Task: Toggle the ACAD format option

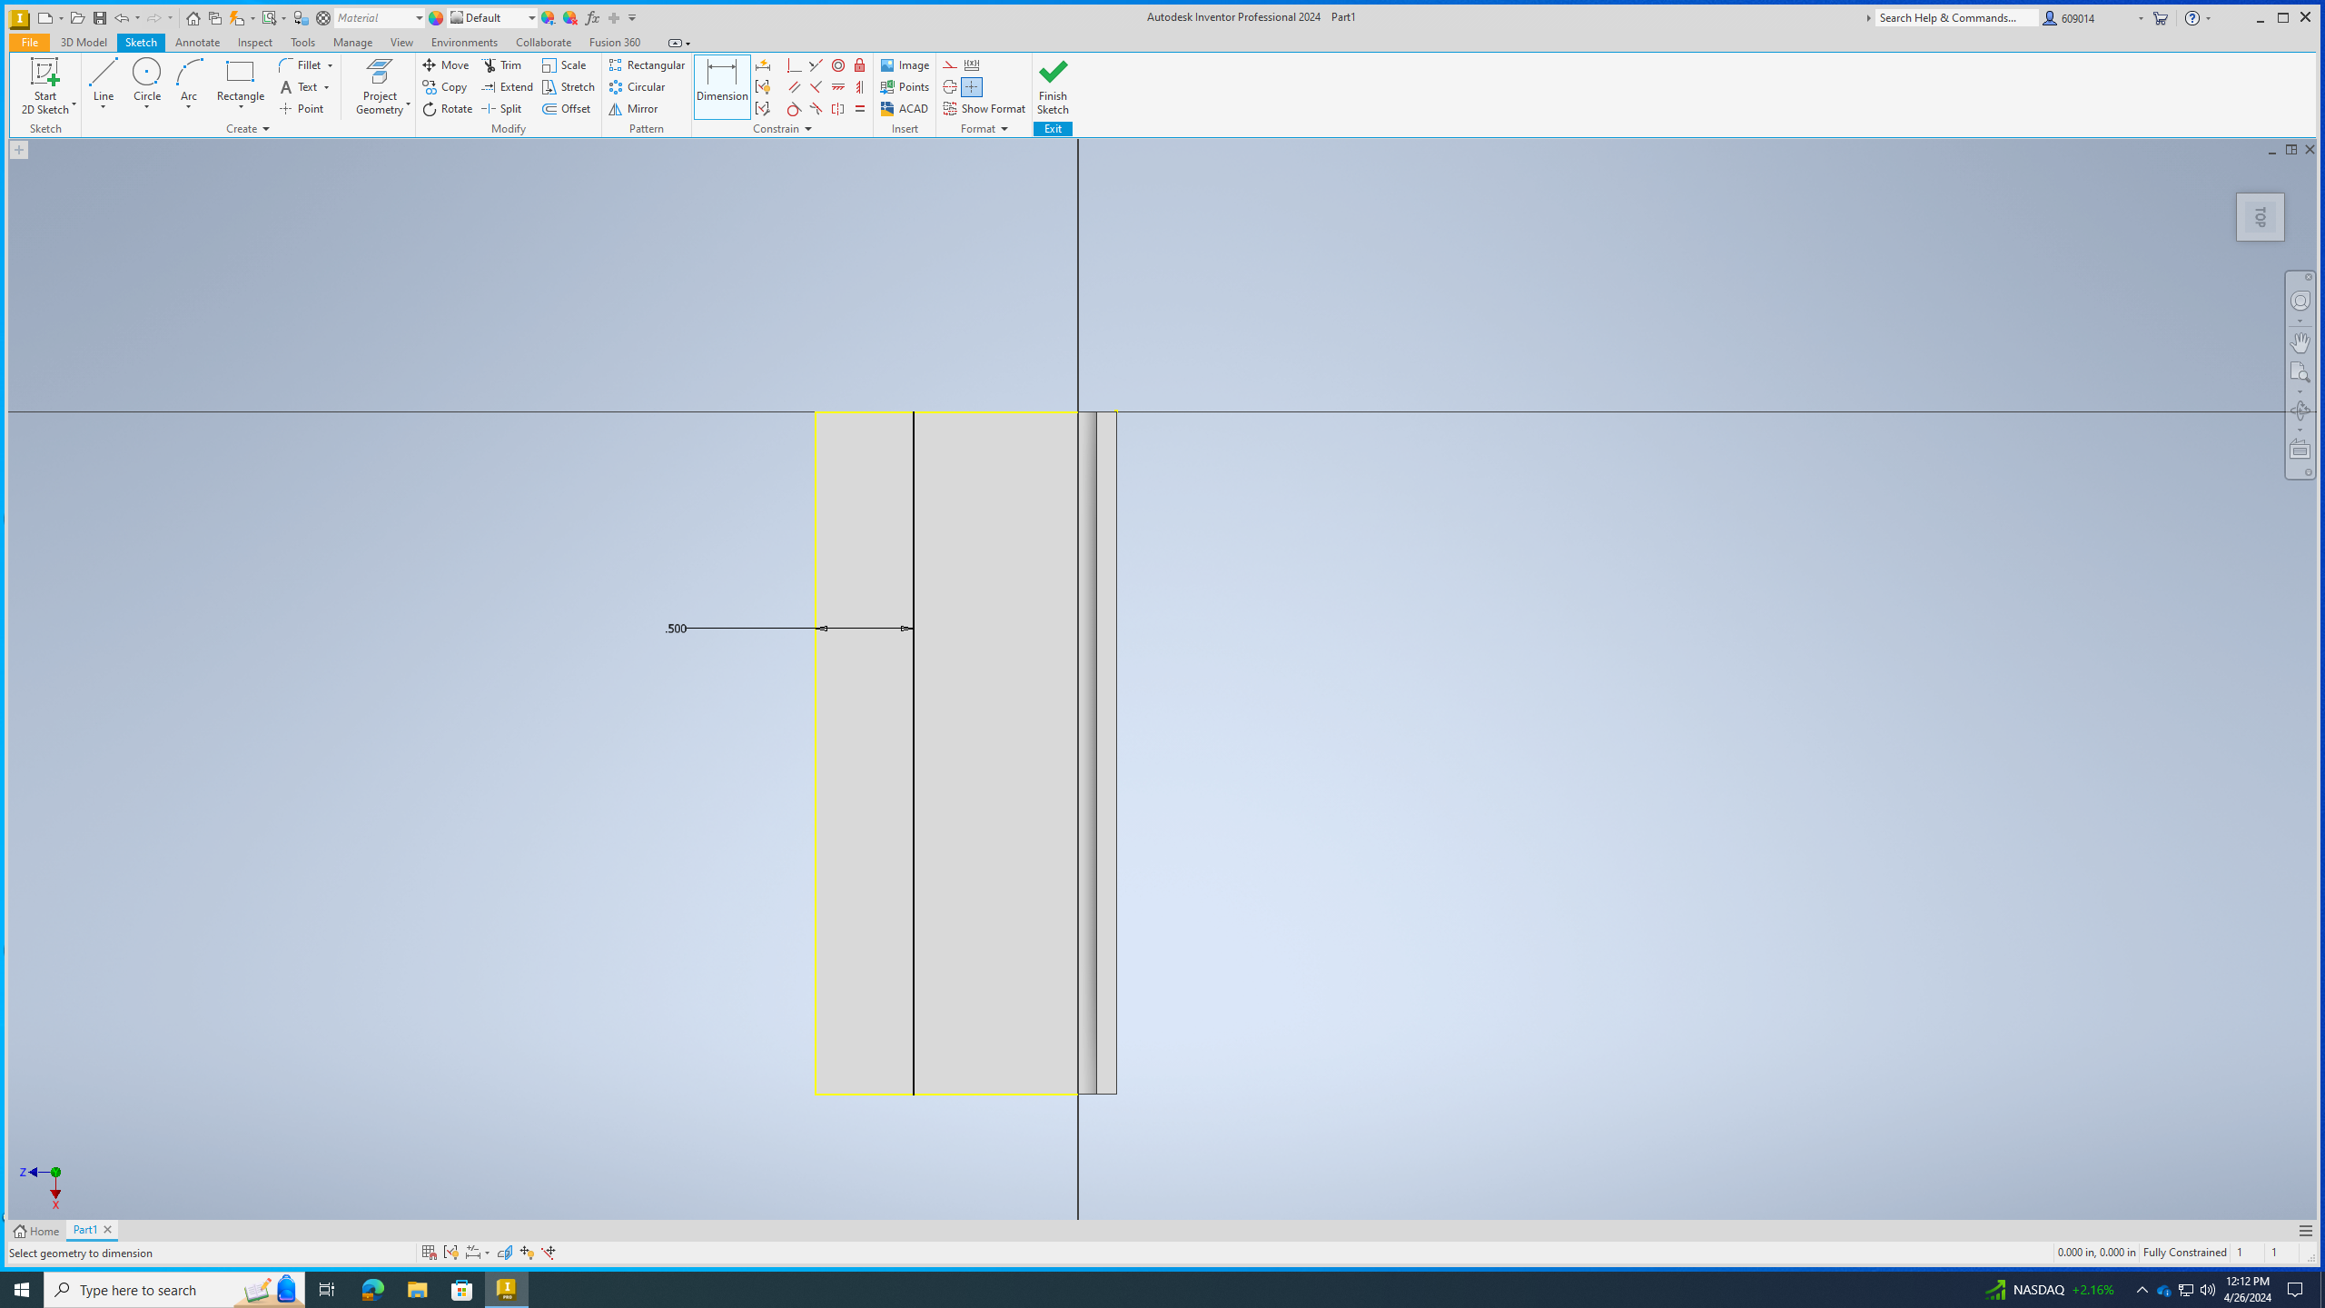Action: [905, 109]
